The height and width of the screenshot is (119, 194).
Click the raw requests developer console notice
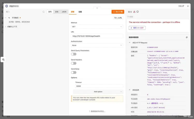pyautogui.click(x=97, y=99)
